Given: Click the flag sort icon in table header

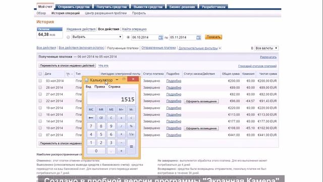Looking at the screenshot, I should coord(68,74).
